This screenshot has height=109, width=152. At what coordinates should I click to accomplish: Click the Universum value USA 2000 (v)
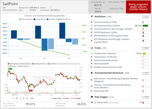click(x=55, y=10)
